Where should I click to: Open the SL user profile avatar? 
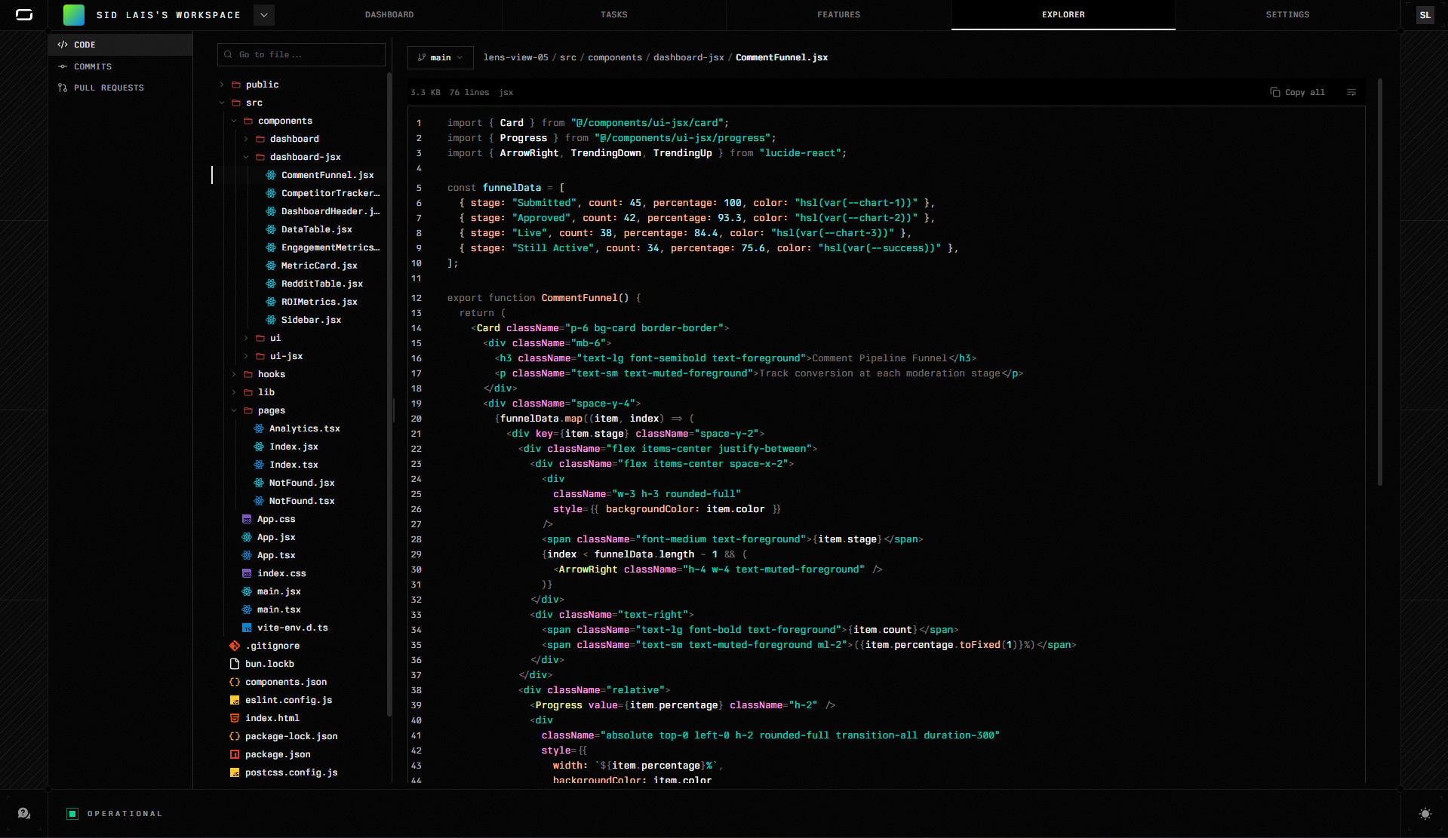pos(1425,15)
